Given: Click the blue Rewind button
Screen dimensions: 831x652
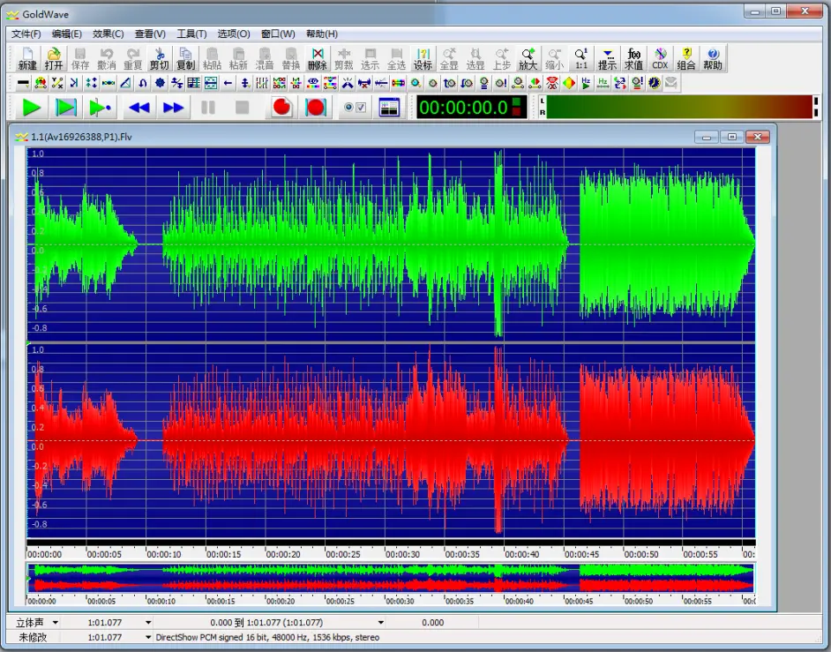Looking at the screenshot, I should tap(138, 108).
